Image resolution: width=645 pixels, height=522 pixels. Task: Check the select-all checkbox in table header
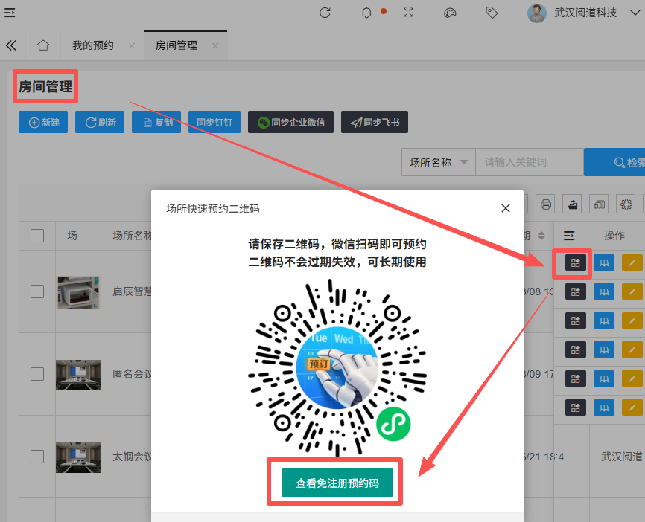(37, 236)
